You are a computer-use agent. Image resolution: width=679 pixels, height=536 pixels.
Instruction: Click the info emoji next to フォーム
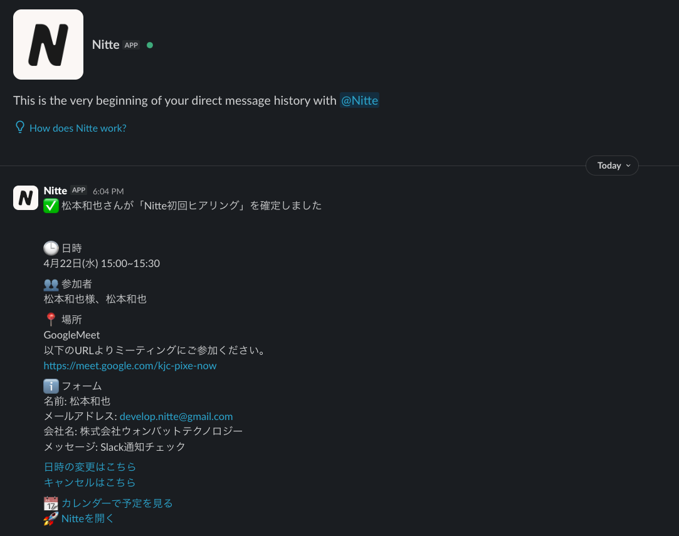51,386
